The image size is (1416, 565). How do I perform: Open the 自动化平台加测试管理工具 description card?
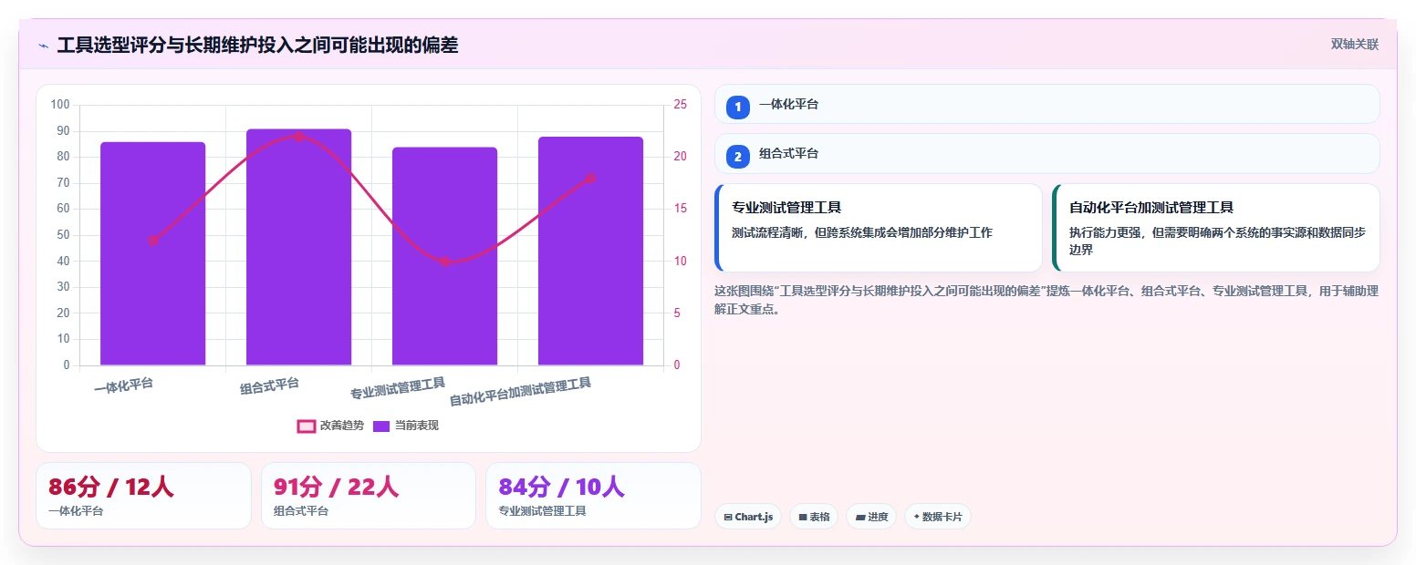pyautogui.click(x=1215, y=228)
